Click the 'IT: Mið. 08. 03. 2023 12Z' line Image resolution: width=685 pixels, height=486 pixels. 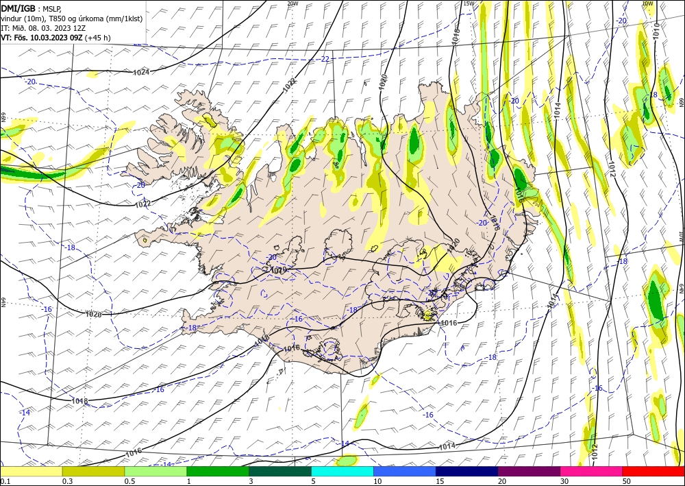(43, 27)
